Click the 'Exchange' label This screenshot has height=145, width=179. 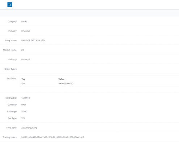point(12,112)
